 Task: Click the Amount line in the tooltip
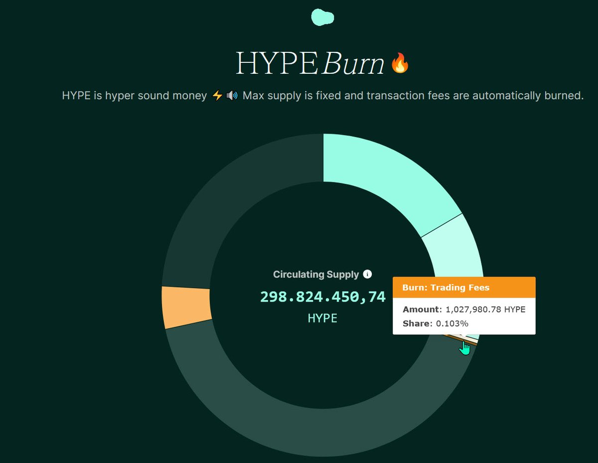463,309
